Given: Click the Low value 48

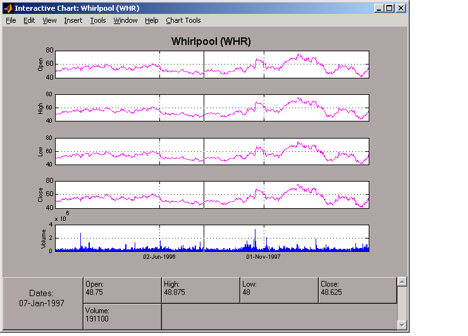Looking at the screenshot, I should pos(246,292).
